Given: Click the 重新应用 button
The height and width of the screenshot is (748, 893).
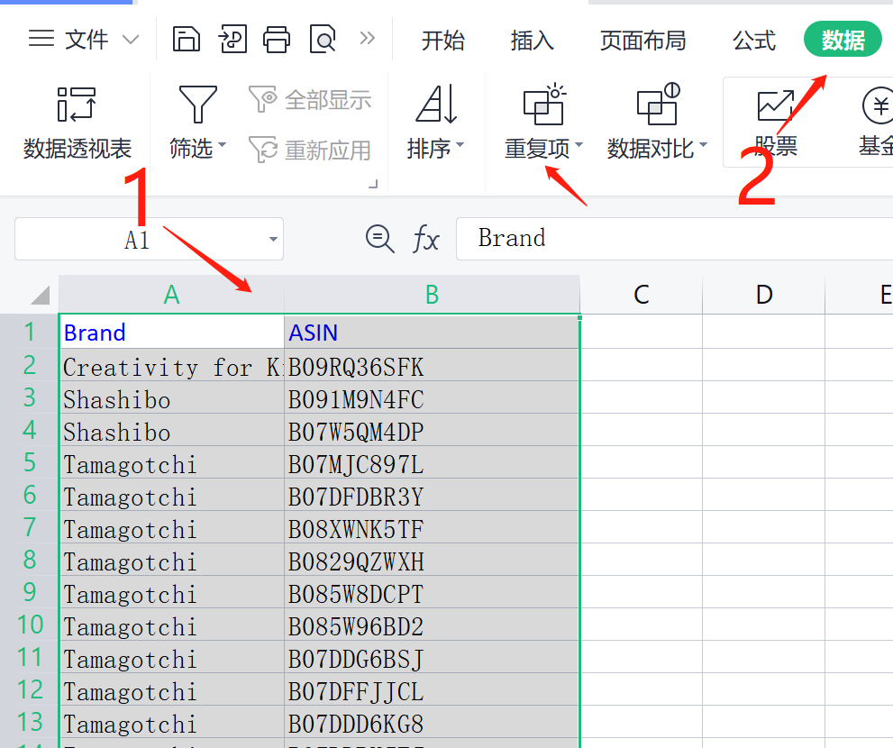Looking at the screenshot, I should (x=310, y=150).
